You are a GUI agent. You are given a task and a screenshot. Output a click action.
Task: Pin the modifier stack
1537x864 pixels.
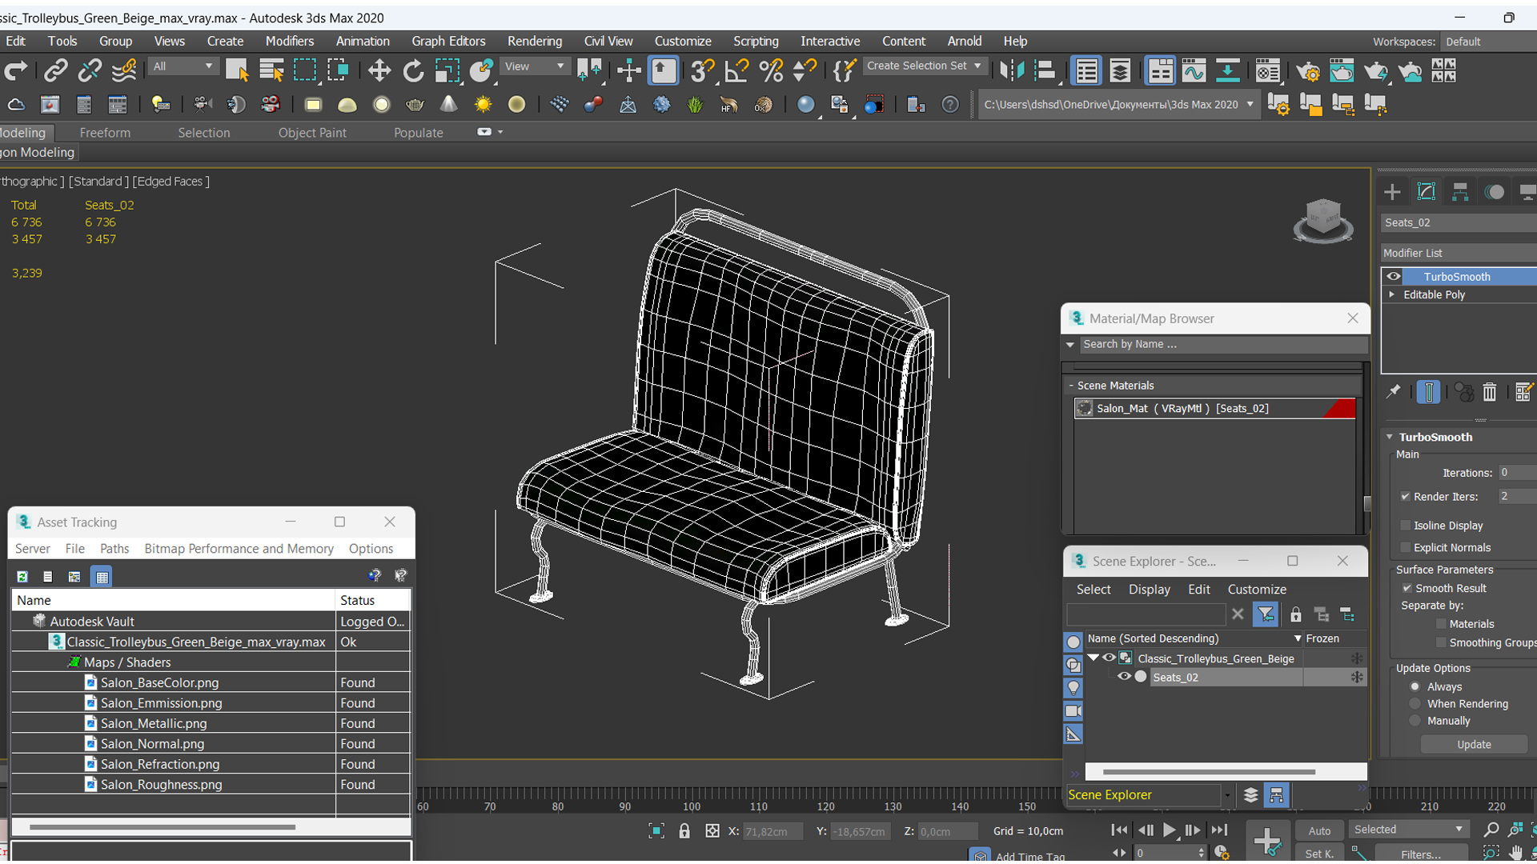pyautogui.click(x=1394, y=392)
